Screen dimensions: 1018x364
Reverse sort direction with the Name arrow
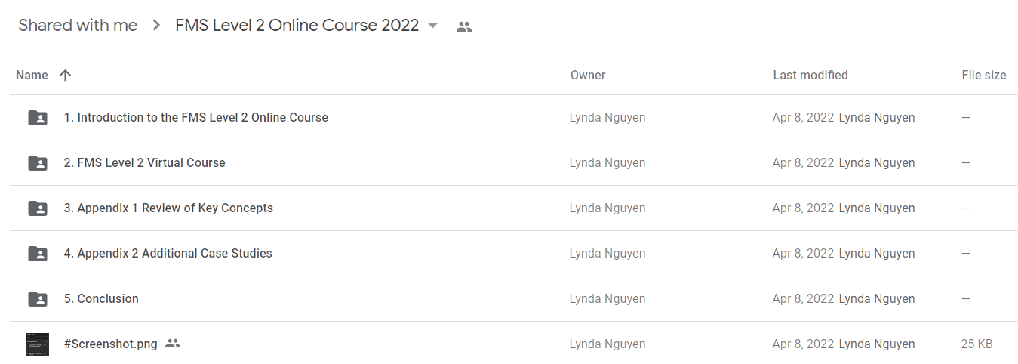[66, 75]
